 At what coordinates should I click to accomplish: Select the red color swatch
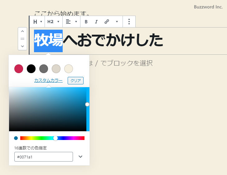point(19,69)
